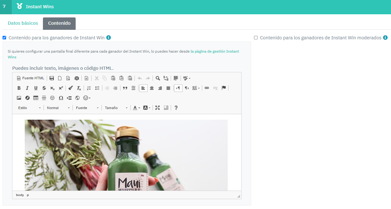Apply Subscript formatting
This screenshot has width=391, height=209.
[52, 88]
